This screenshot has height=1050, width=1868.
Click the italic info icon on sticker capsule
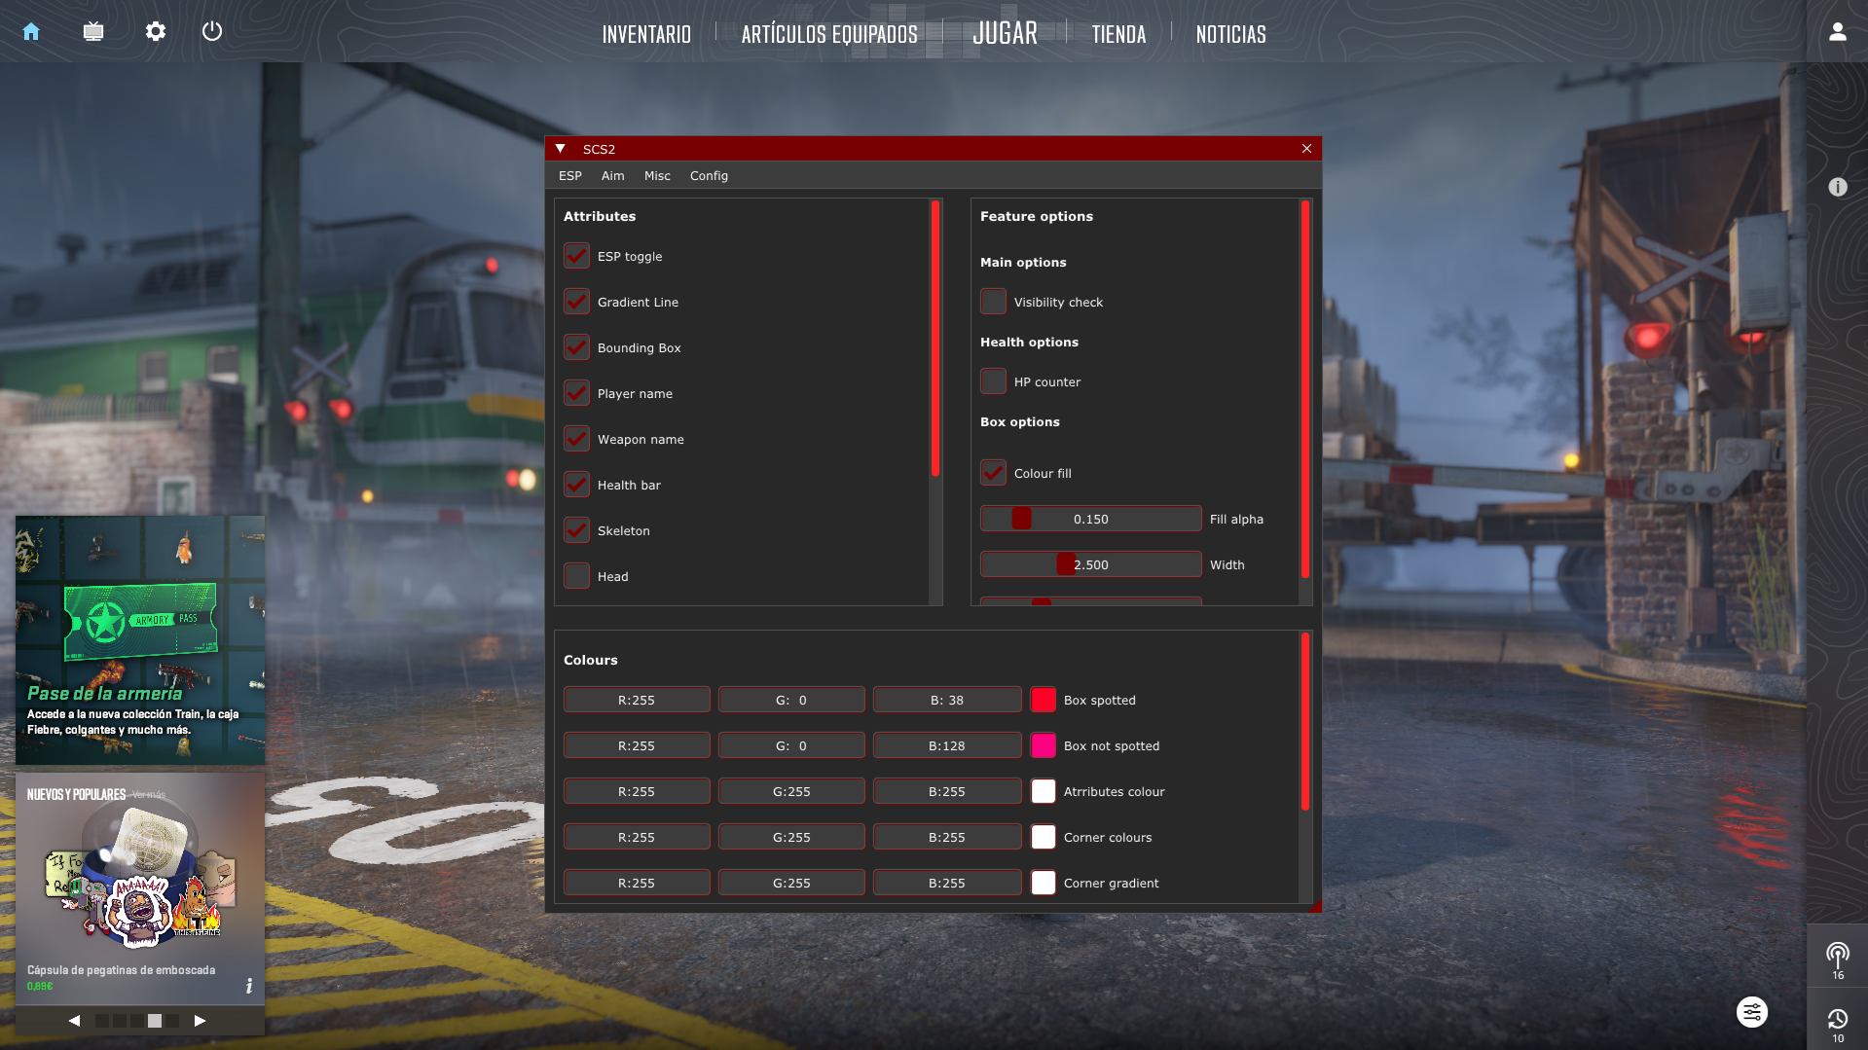pos(249,986)
